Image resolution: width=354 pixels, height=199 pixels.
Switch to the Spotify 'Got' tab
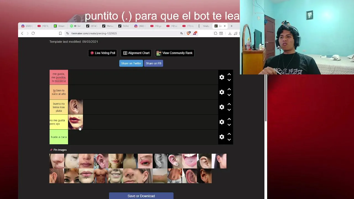[x=76, y=26]
